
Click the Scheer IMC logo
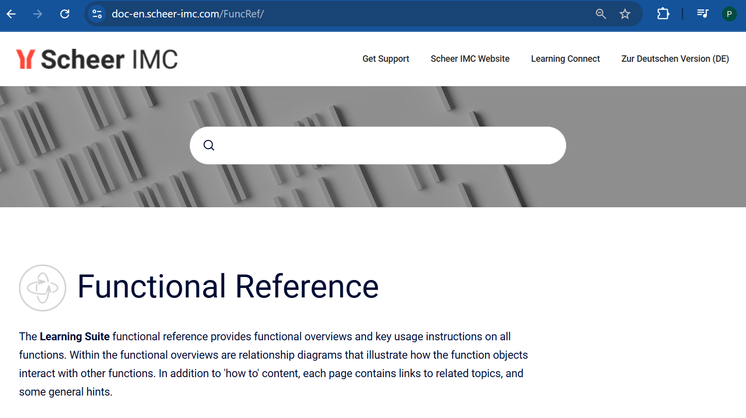pyautogui.click(x=97, y=58)
